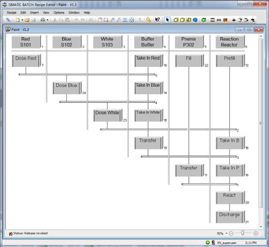This screenshot has width=269, height=247.
Task: Click the loop arrow toolbar icon
Action: click(240, 20)
